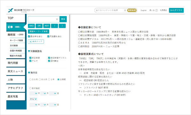Open the end day dropdown

click(53, 105)
